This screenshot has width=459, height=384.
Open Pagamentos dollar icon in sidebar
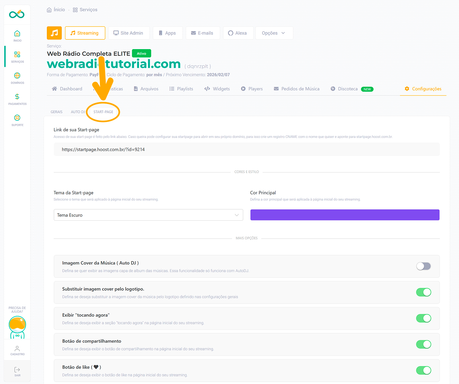pos(17,97)
